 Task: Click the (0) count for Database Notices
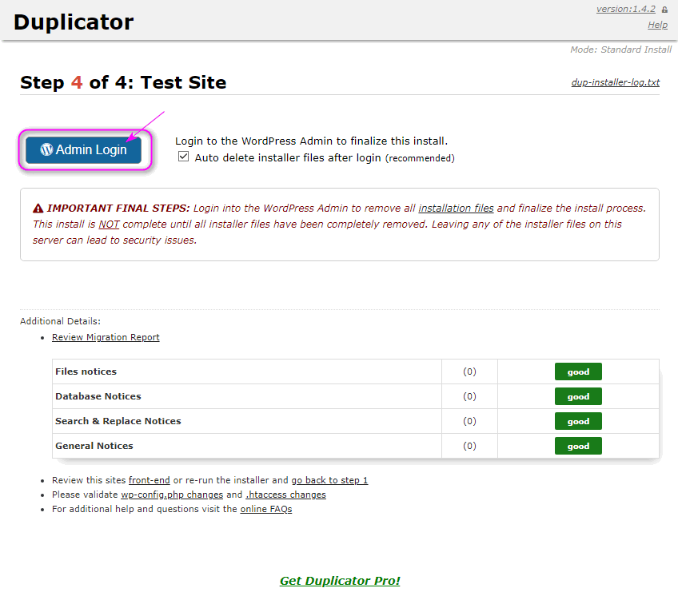tap(469, 396)
